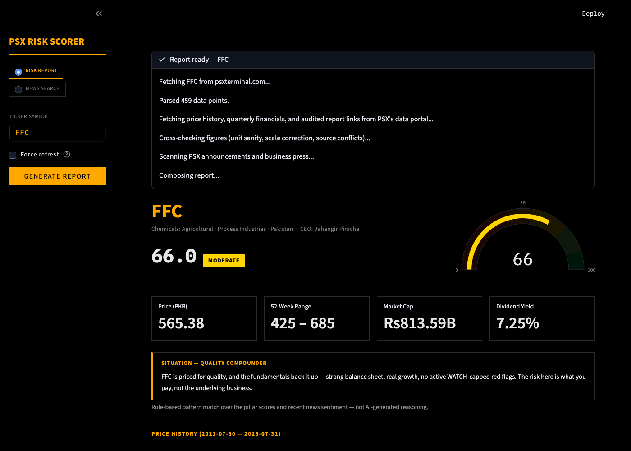Viewport: 631px width, 451px height.
Task: Click 'Scanning PSX announcements and business press...' line
Action: (237, 156)
